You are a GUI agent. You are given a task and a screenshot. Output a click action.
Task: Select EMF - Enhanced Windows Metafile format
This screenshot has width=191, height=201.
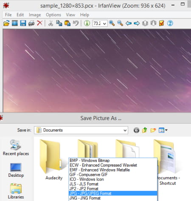(x=113, y=170)
